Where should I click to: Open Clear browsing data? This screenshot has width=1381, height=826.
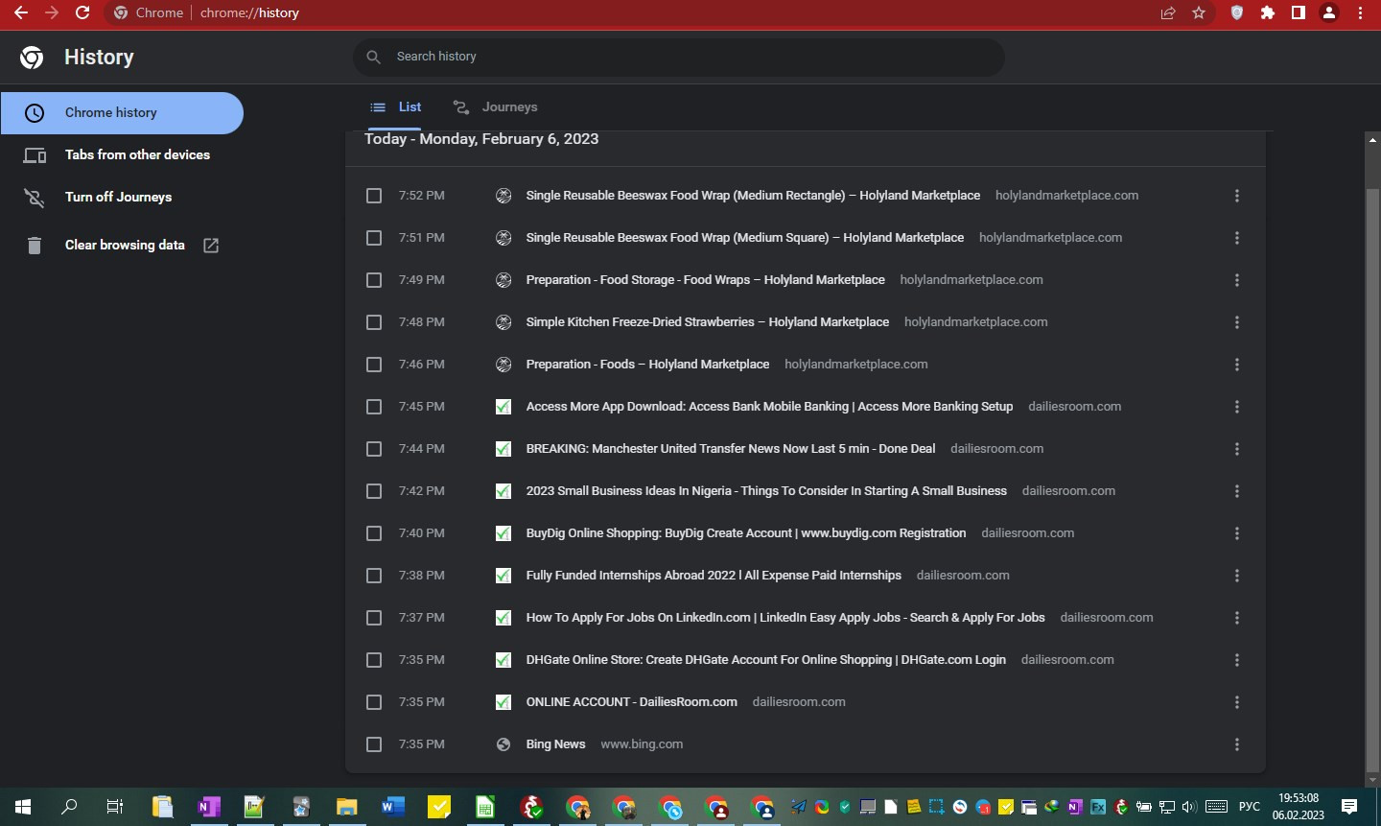coord(122,246)
